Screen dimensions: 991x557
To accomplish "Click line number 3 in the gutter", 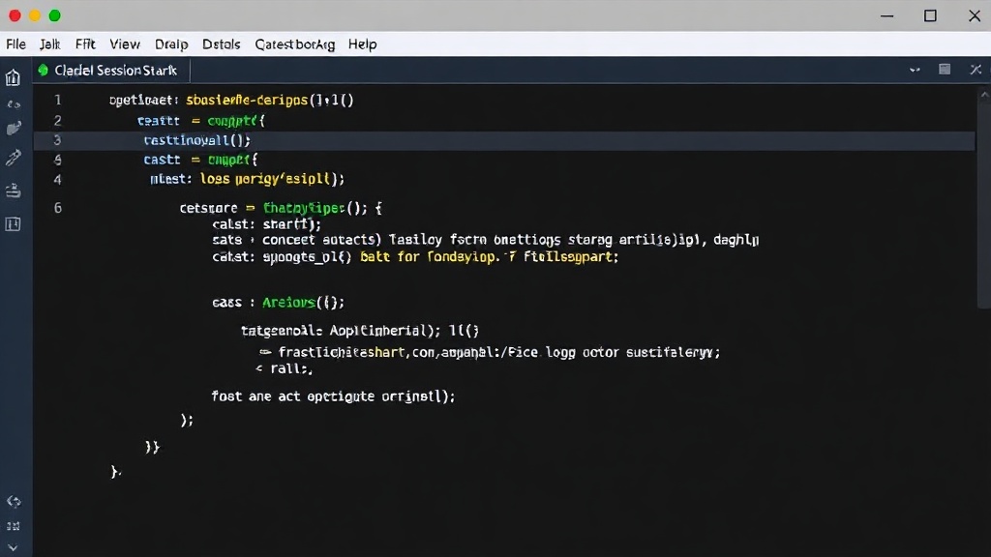I will pyautogui.click(x=57, y=139).
